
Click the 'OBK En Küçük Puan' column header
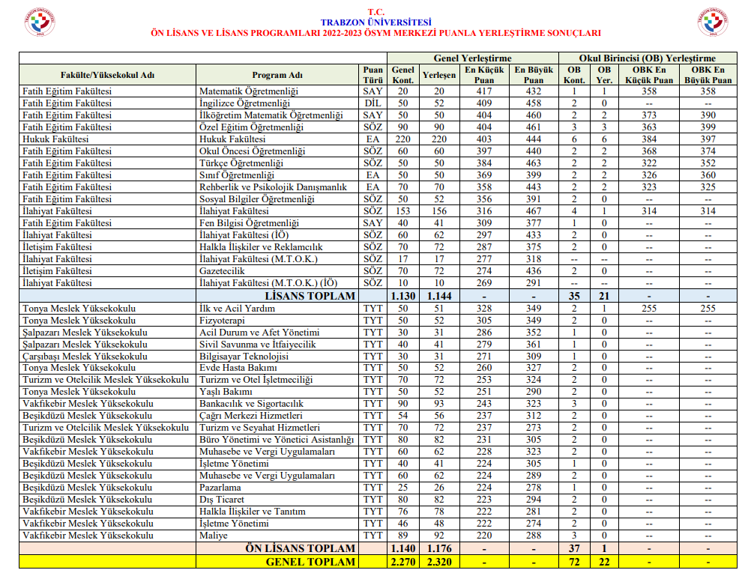(x=649, y=75)
